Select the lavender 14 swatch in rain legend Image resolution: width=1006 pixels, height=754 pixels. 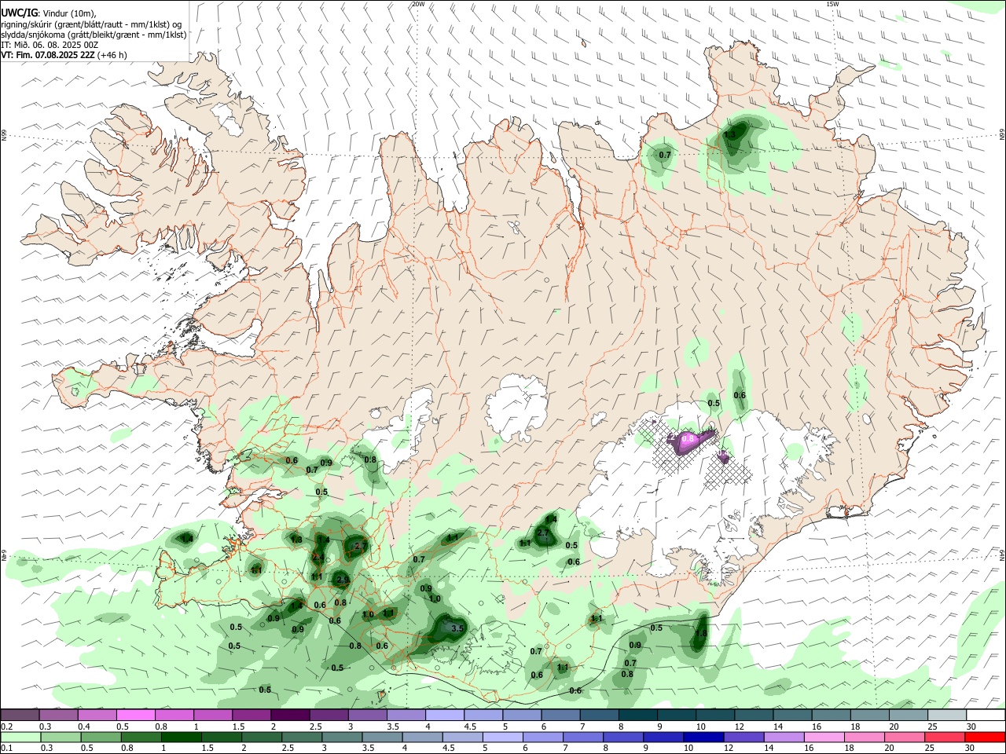(784, 738)
